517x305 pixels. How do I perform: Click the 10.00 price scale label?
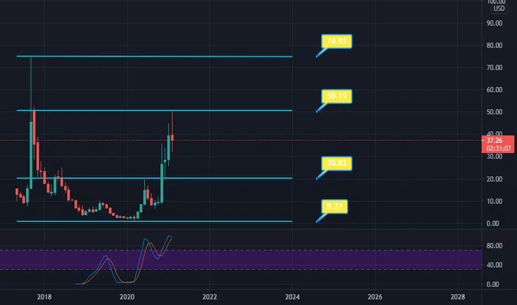tap(494, 201)
